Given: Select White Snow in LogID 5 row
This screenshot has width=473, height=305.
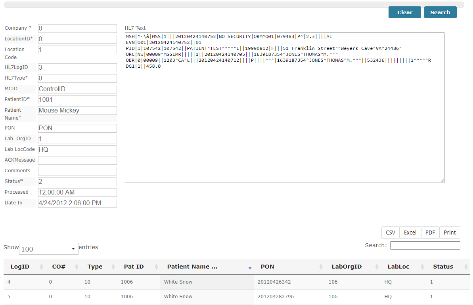Looking at the screenshot, I should [178, 297].
